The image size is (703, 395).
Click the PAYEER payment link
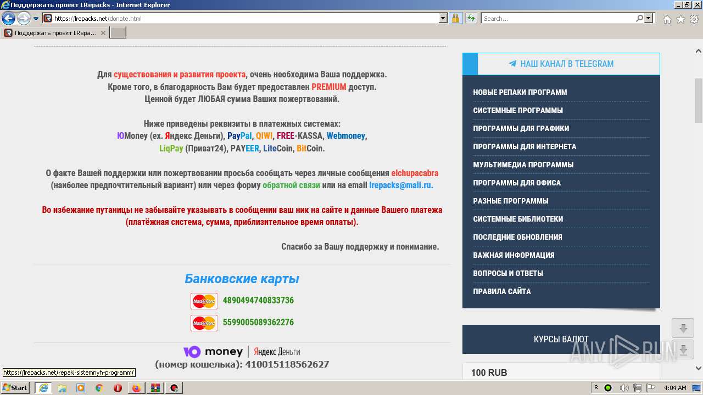[245, 148]
